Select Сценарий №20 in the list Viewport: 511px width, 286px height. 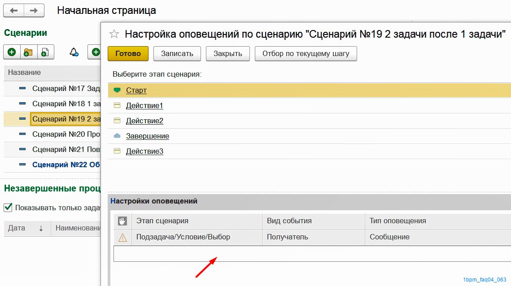66,134
